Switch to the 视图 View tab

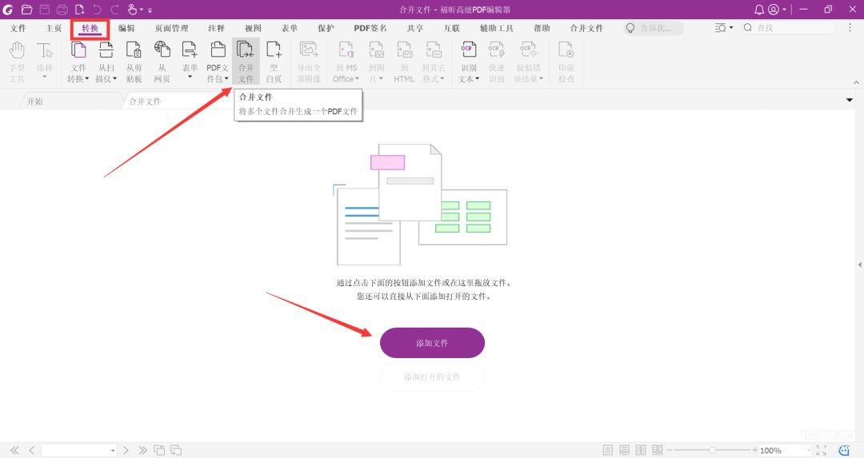pos(253,28)
